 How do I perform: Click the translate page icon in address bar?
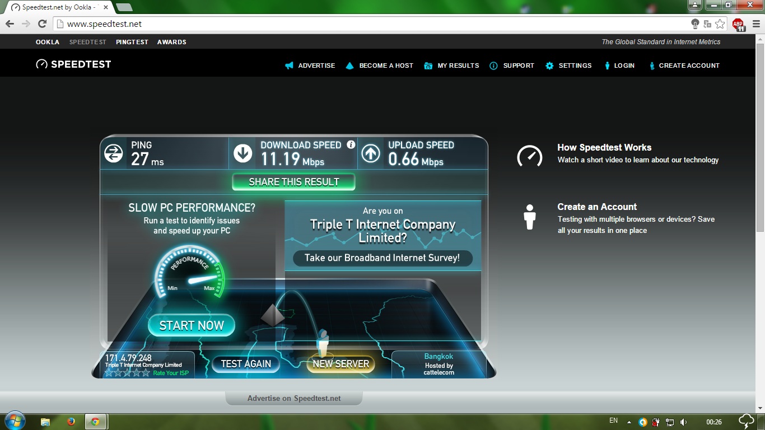[x=707, y=24]
